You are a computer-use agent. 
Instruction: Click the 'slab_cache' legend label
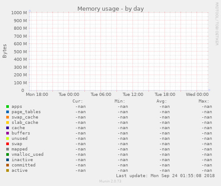pos(25,123)
